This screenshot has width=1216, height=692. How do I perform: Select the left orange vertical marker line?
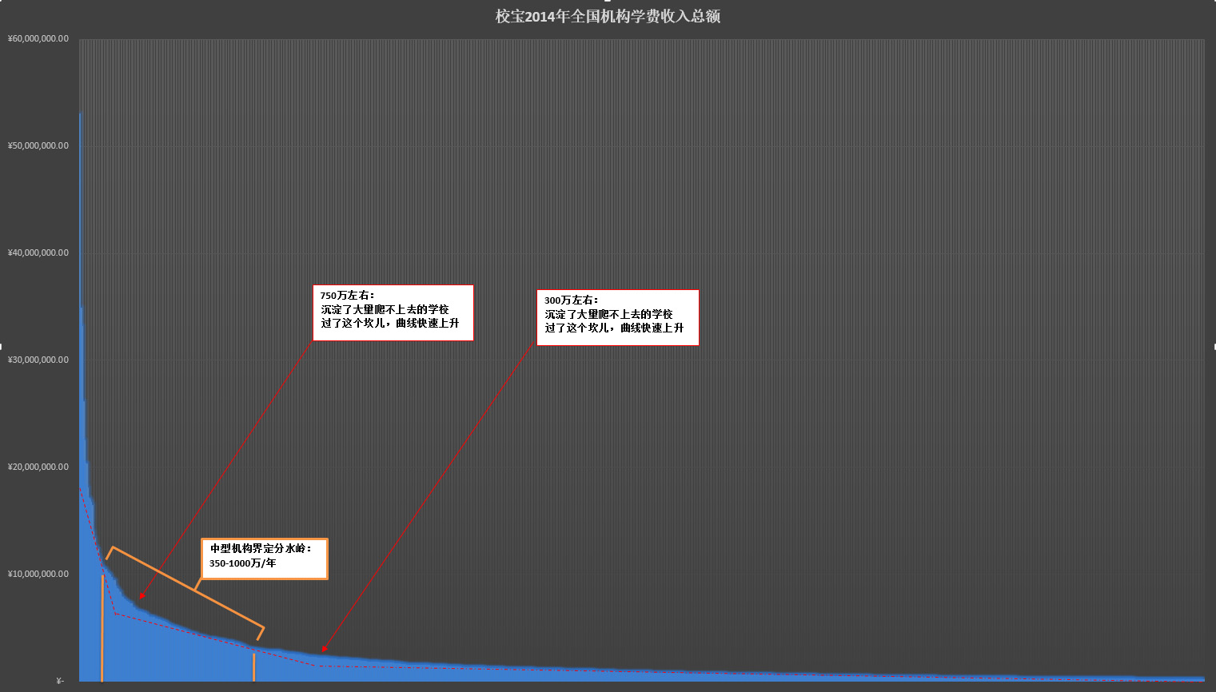pyautogui.click(x=102, y=627)
